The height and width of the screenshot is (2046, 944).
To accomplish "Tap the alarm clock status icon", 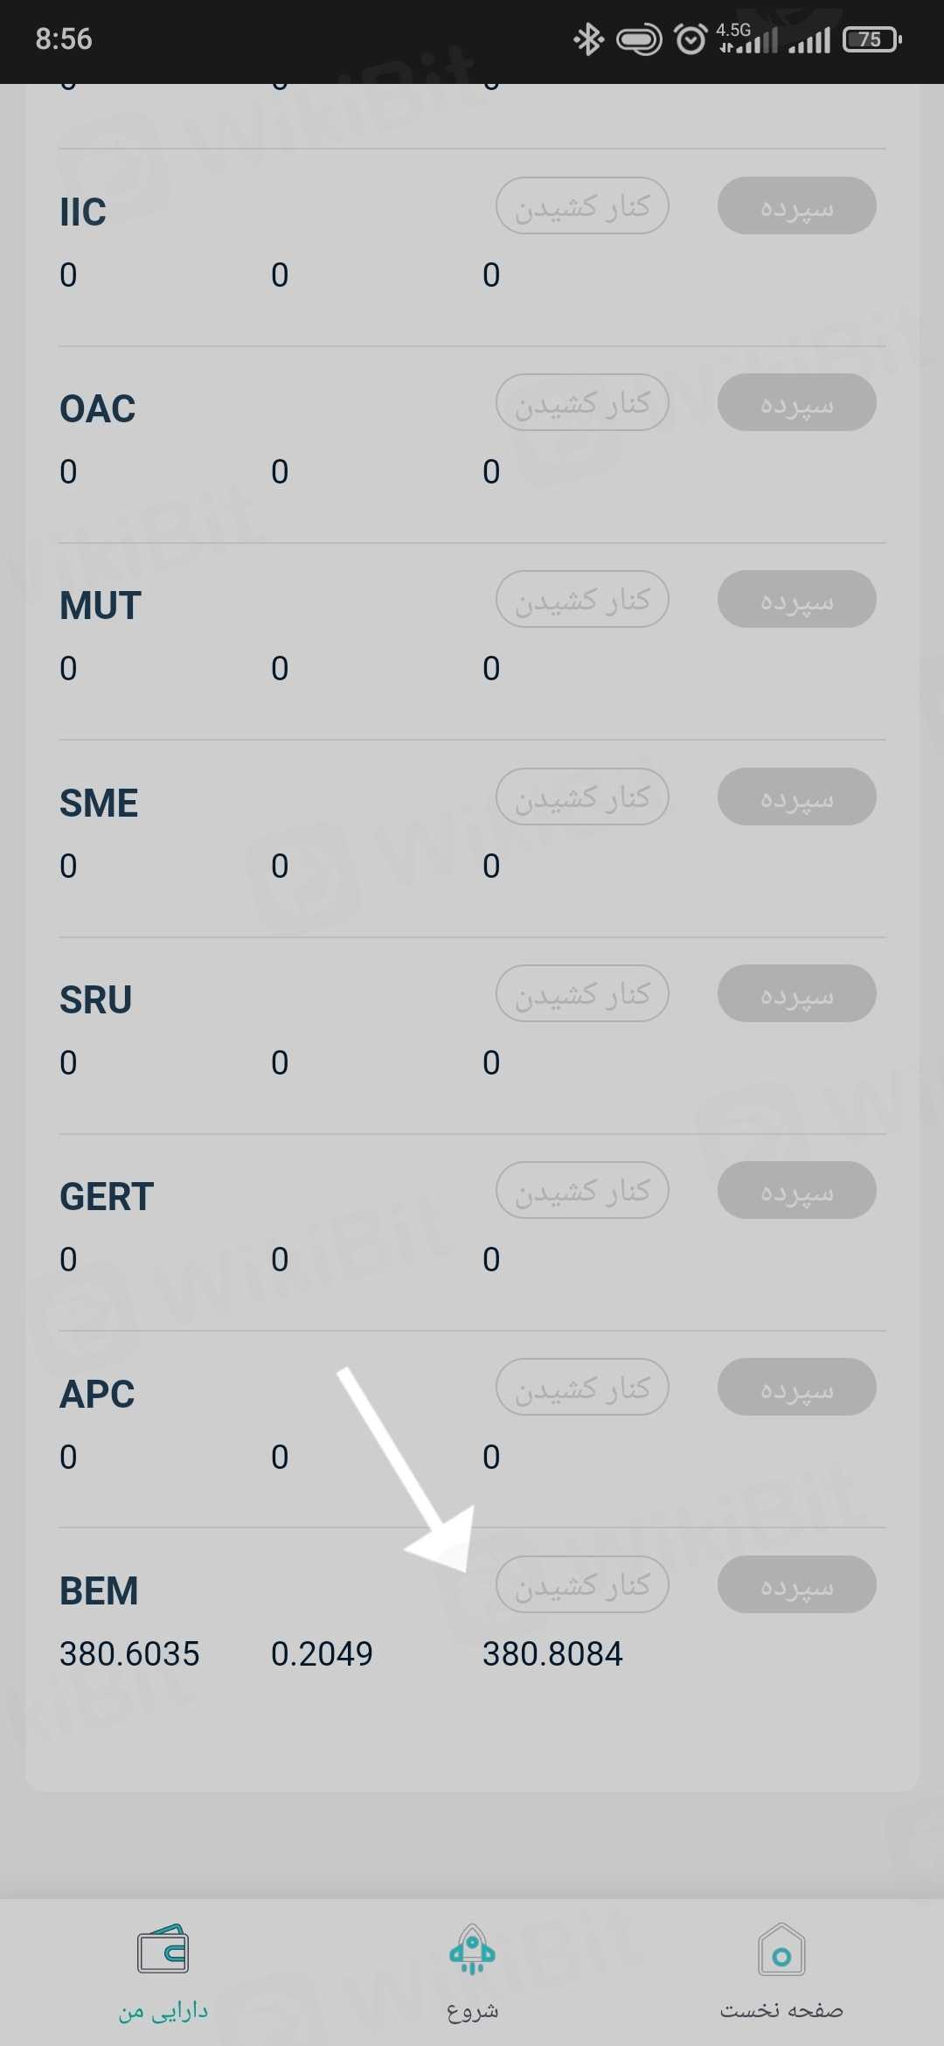I will [691, 39].
